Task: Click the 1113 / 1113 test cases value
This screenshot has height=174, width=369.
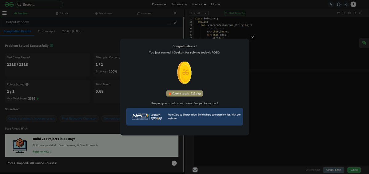Action: (17, 64)
